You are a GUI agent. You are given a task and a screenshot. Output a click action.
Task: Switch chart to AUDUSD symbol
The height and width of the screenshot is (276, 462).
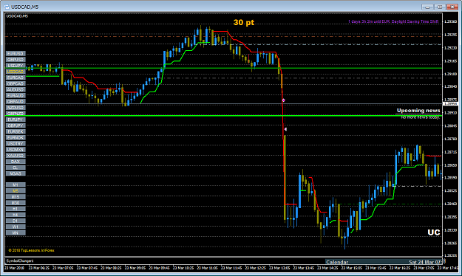click(16, 89)
